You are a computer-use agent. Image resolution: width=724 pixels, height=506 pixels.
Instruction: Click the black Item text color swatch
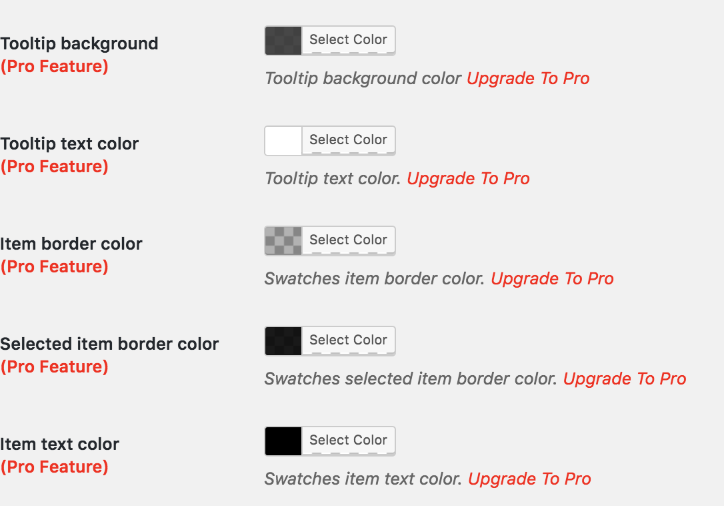(283, 441)
